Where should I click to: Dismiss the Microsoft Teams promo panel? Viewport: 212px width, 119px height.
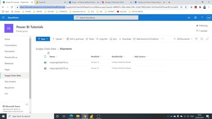tap(27, 104)
